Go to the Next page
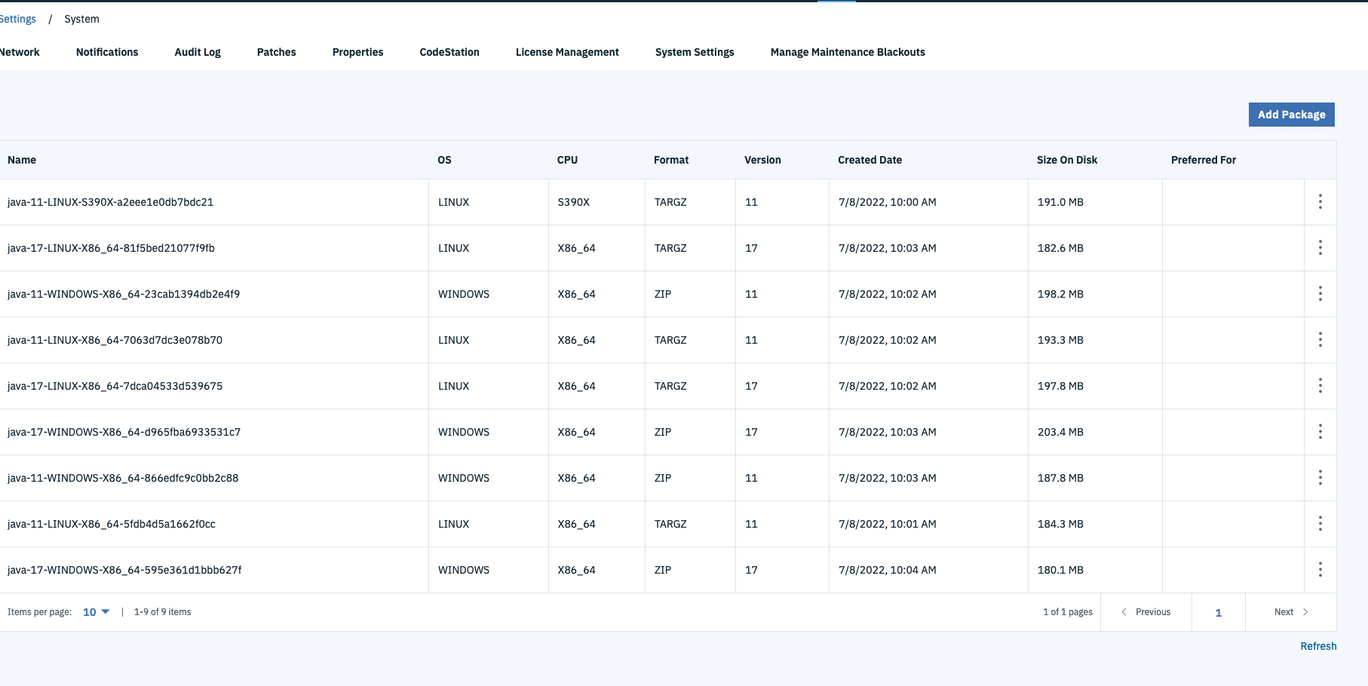 click(x=1290, y=612)
